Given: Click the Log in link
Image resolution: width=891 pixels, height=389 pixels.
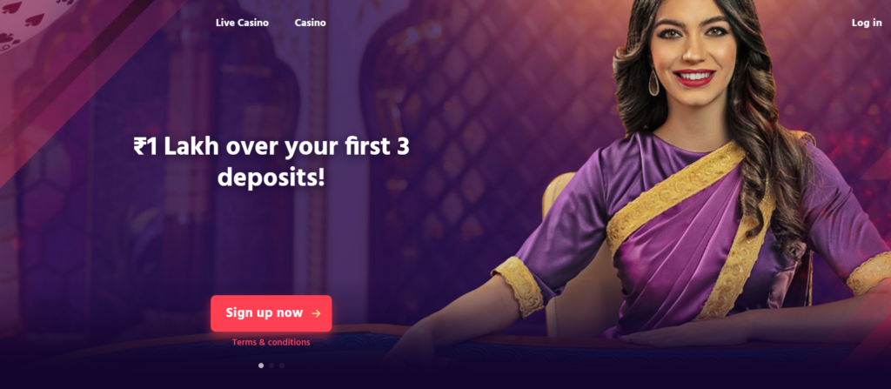Looking at the screenshot, I should (867, 23).
